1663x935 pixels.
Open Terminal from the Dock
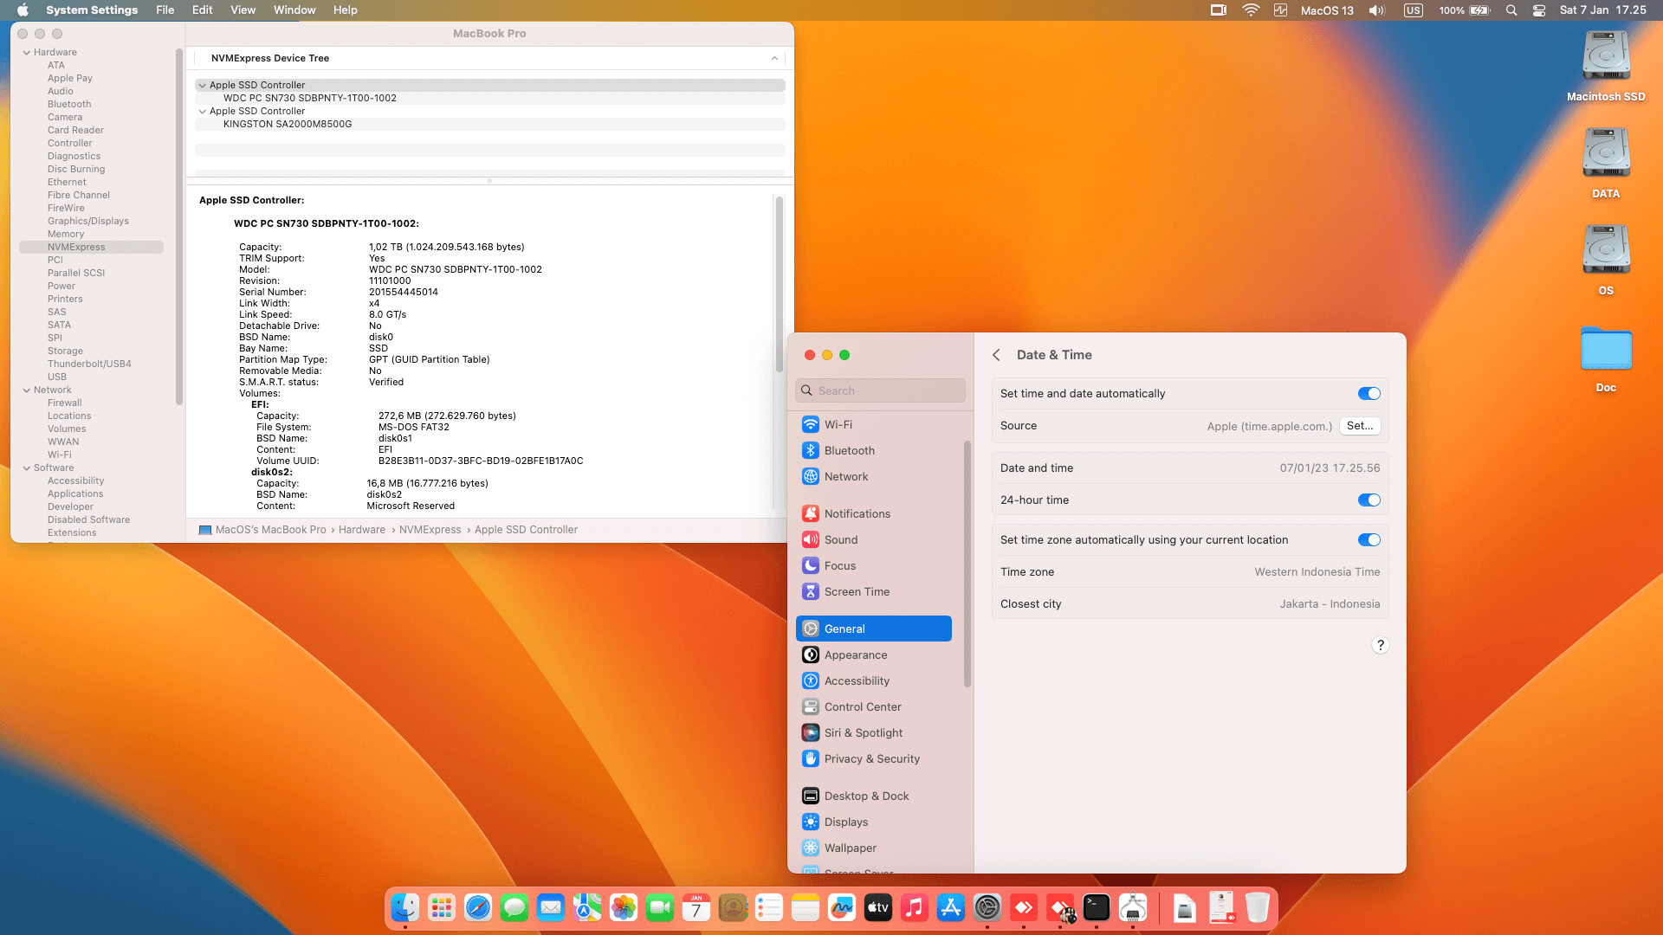click(1097, 907)
